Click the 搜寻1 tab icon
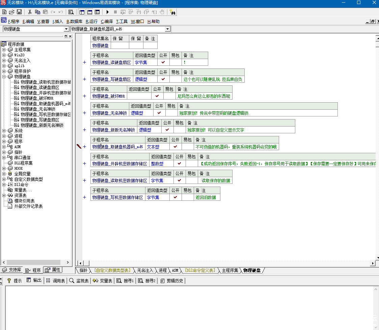The height and width of the screenshot is (330, 379). click(119, 281)
